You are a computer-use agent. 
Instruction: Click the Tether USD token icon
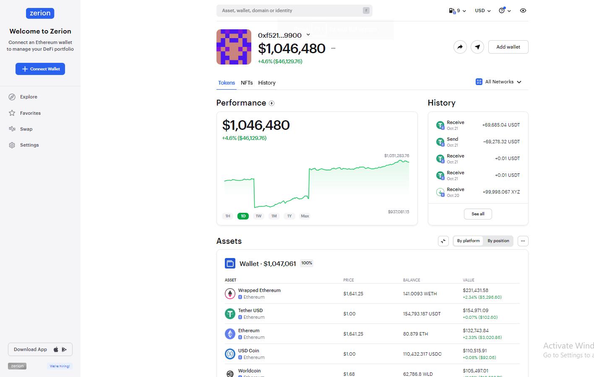point(230,314)
